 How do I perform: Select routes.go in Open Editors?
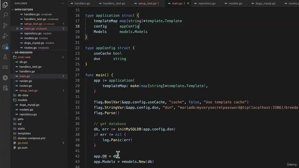[x=39, y=48]
